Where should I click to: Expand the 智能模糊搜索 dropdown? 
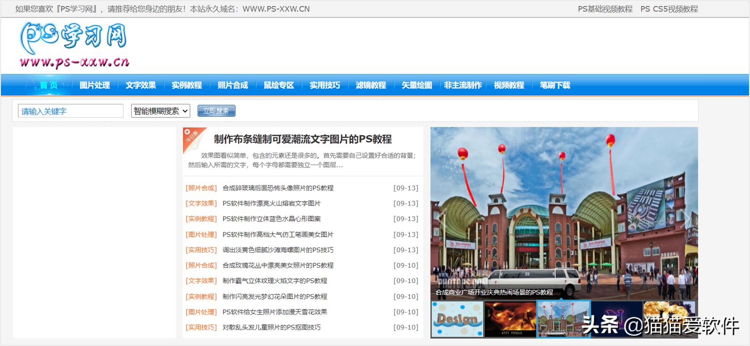click(160, 111)
